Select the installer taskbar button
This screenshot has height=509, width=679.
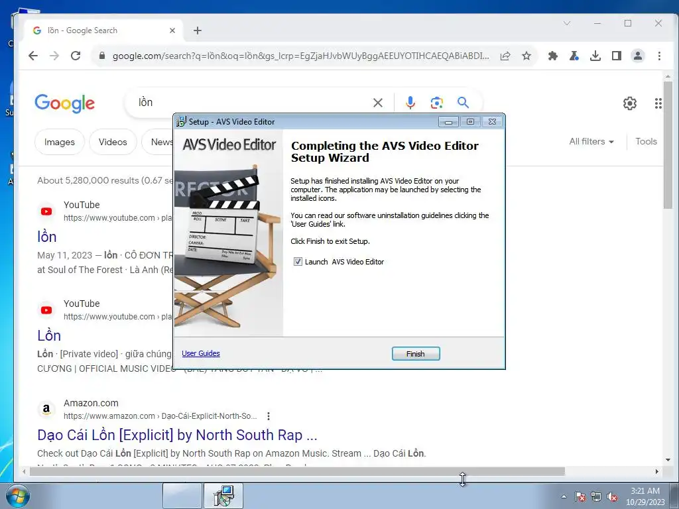point(223,496)
